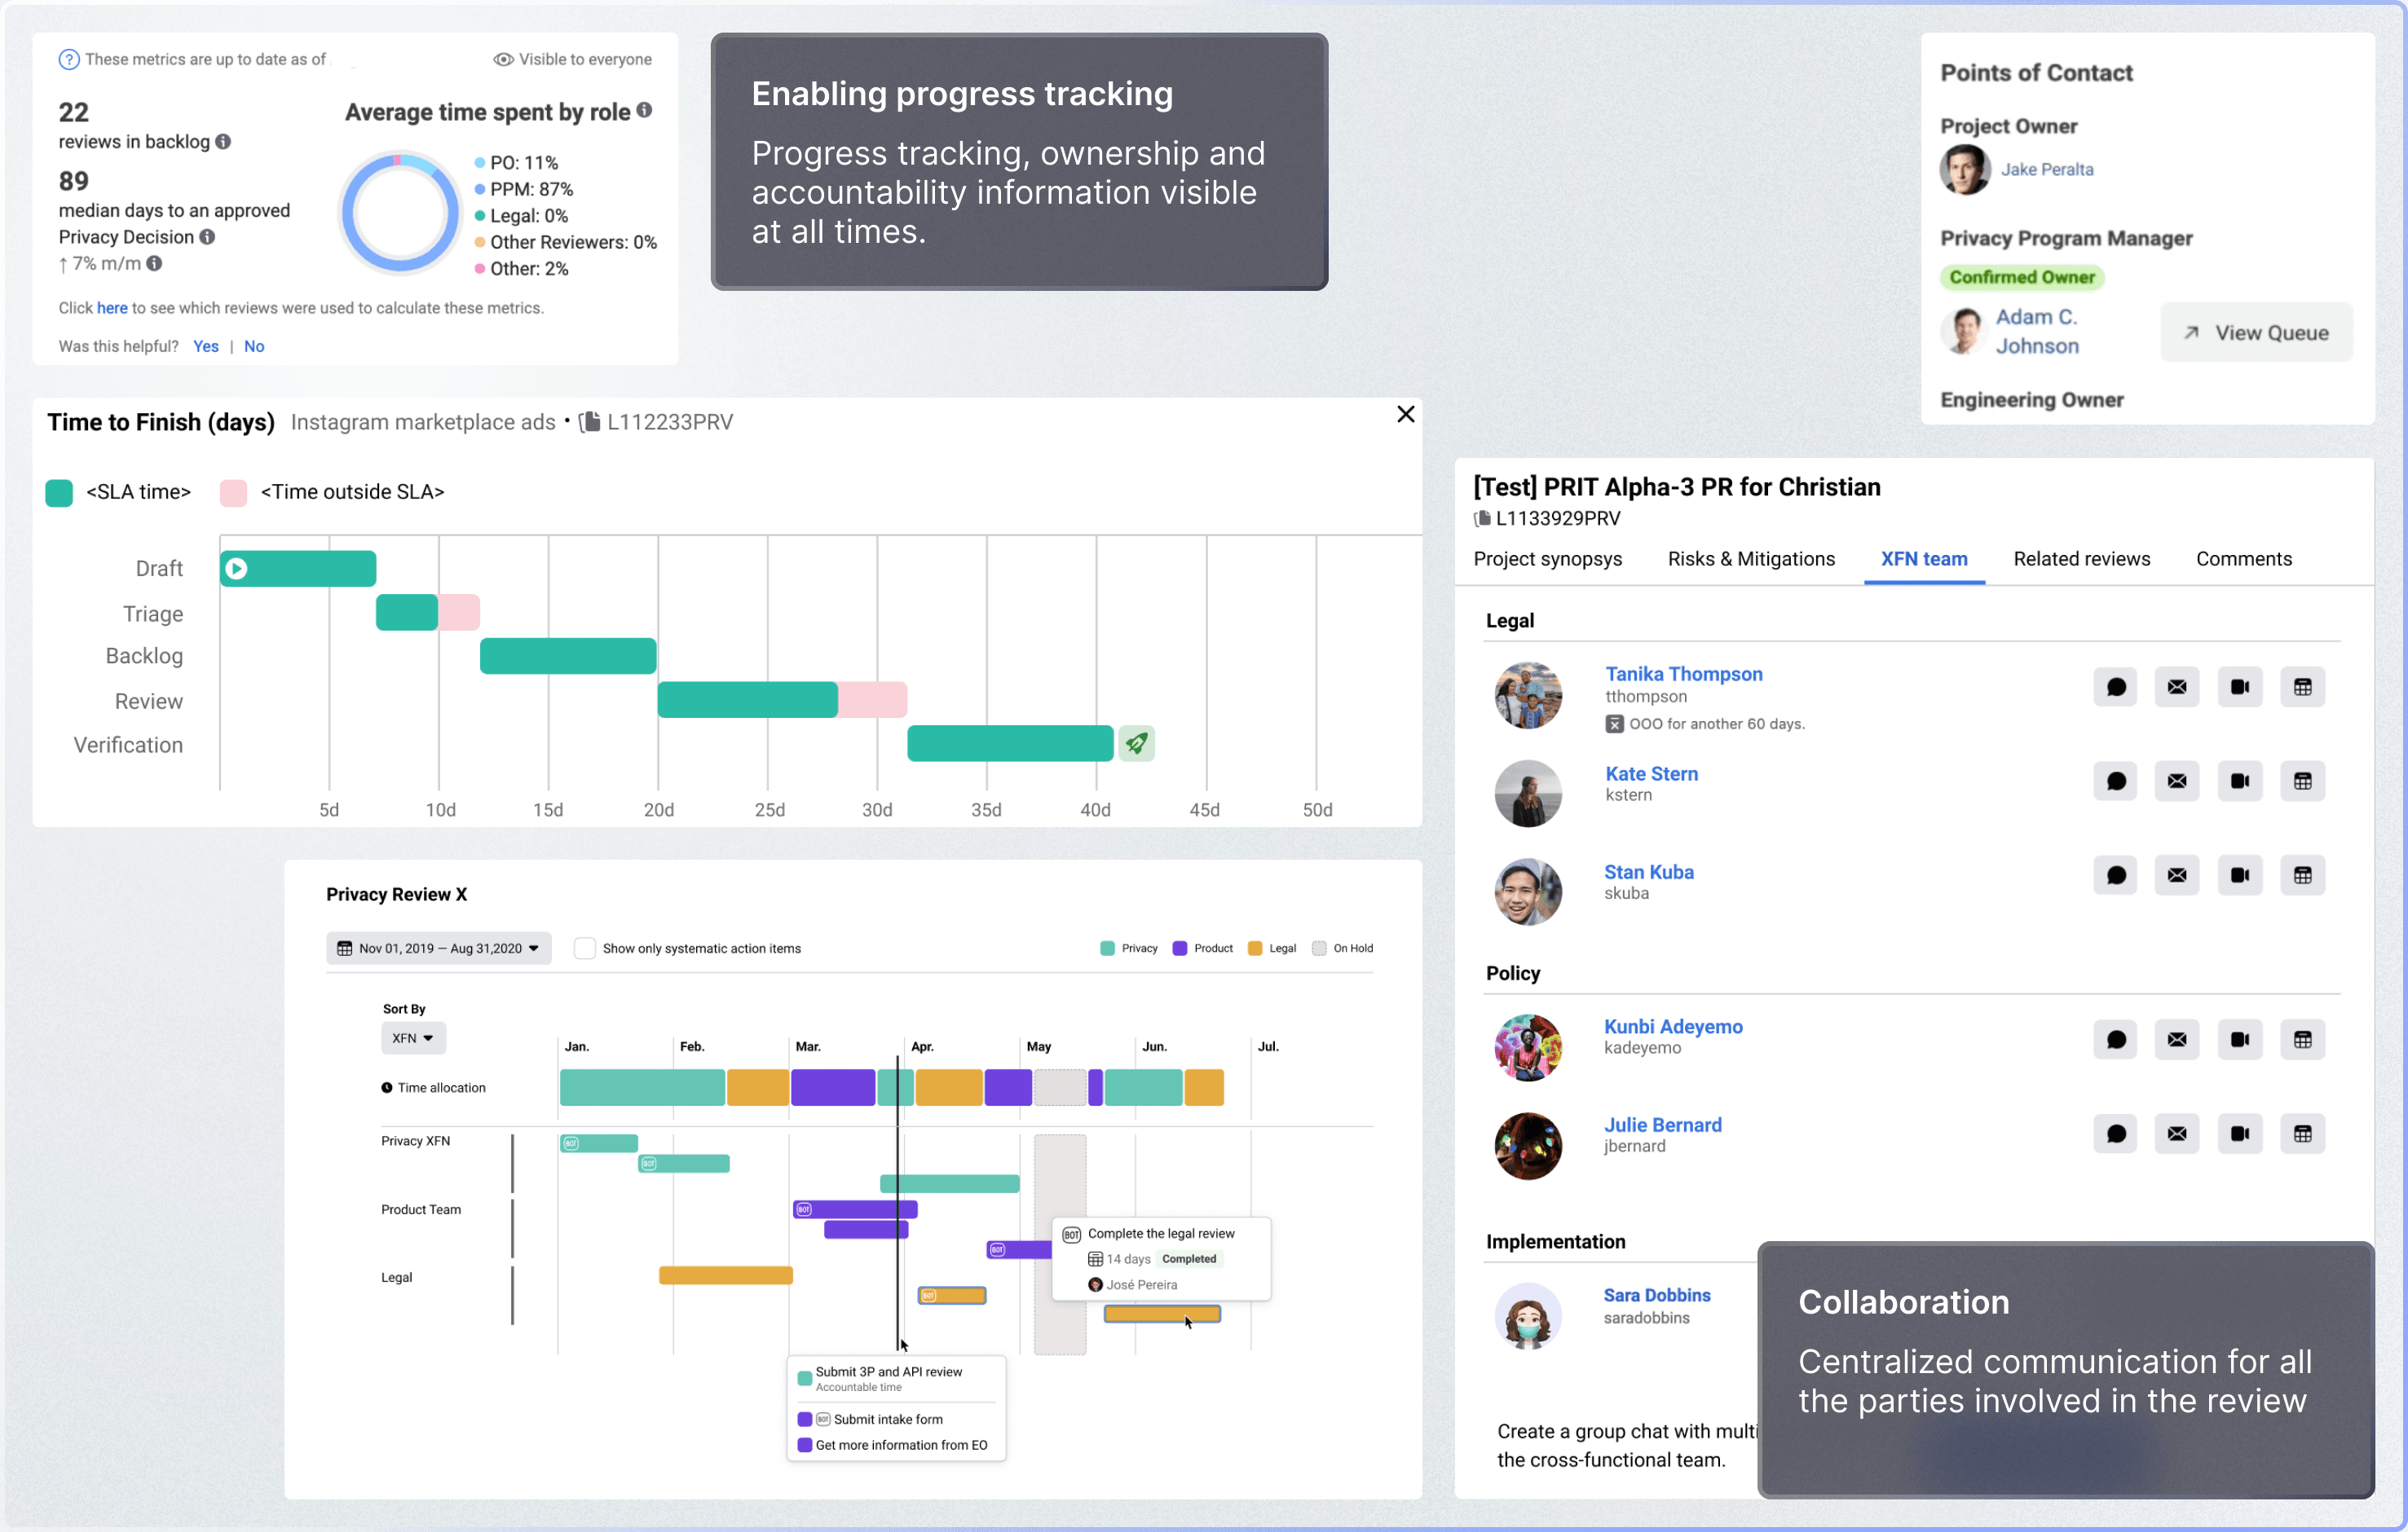
Task: Email Kate Stern via envelope icon
Action: point(2177,781)
